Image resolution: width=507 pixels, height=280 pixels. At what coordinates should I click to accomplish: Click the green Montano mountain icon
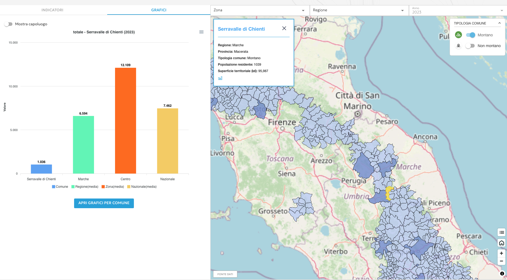pyautogui.click(x=458, y=35)
